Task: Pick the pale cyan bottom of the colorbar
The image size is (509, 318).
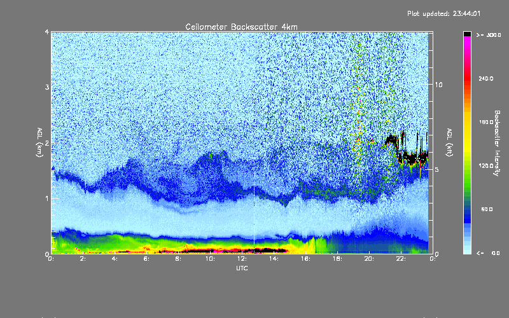Action: pos(467,249)
